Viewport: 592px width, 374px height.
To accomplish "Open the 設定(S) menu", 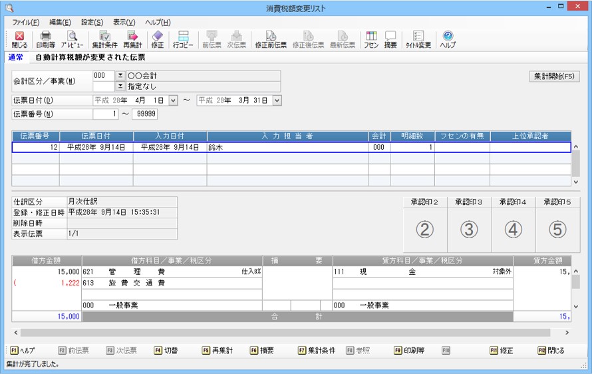I will (x=92, y=22).
